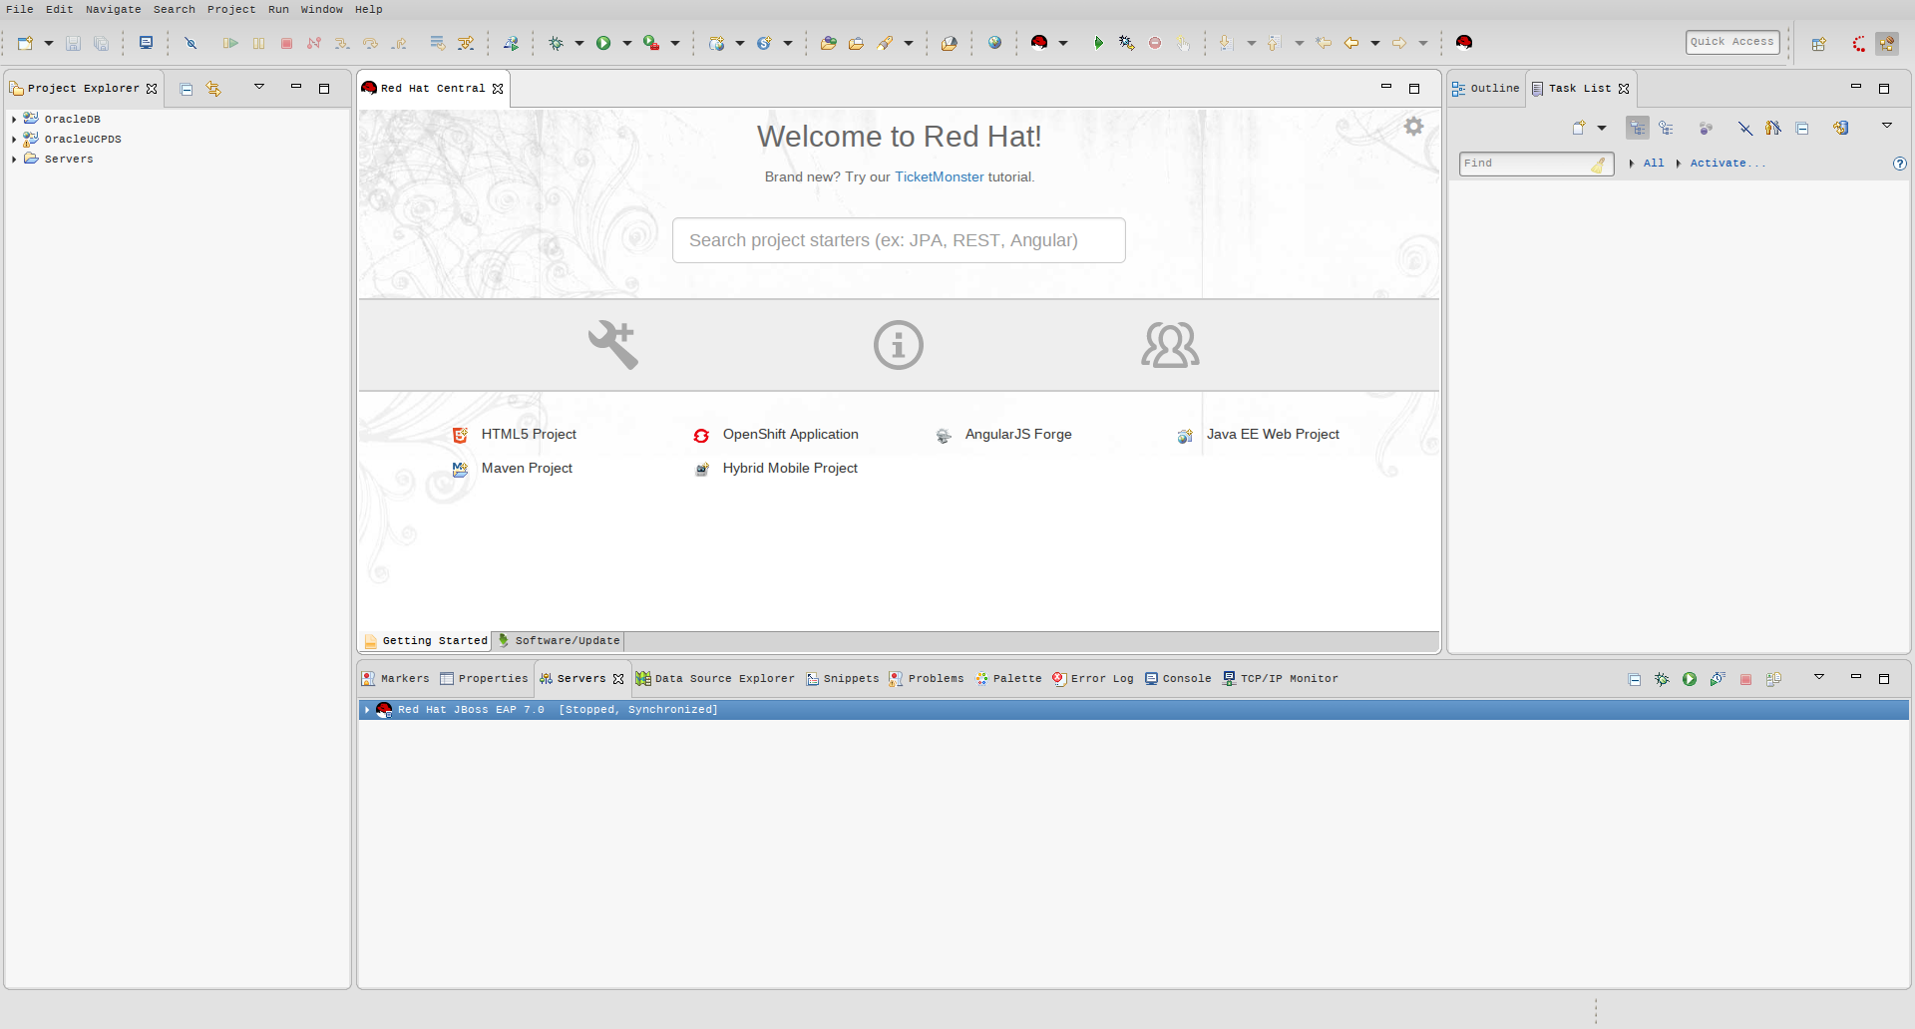1915x1029 pixels.
Task: Open the Task List View Menu triangle
Action: [x=1887, y=126]
